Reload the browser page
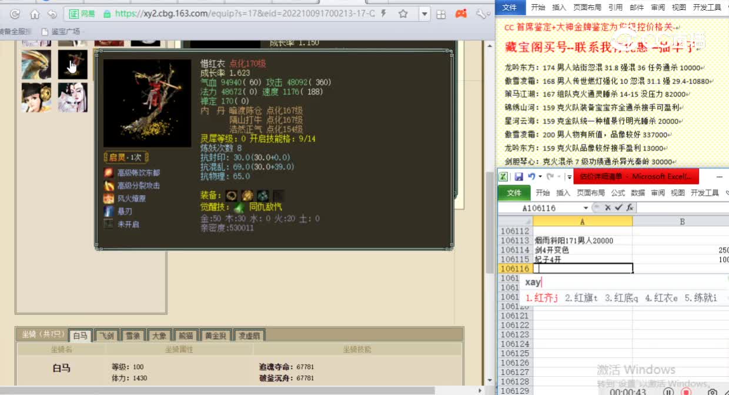The width and height of the screenshot is (729, 395). [x=15, y=14]
